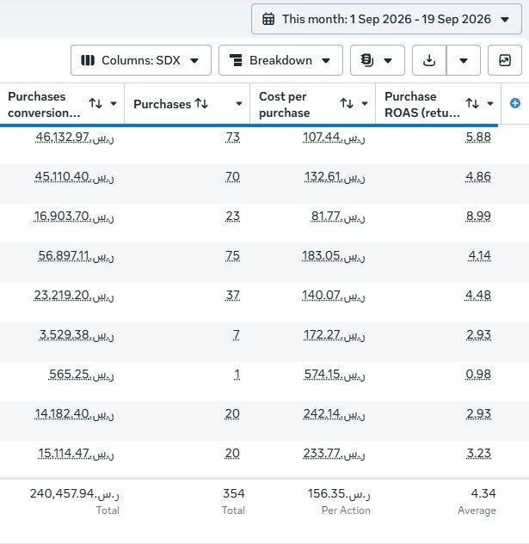This screenshot has width=529, height=544.
Task: Click purchases count 73
Action: coord(233,138)
